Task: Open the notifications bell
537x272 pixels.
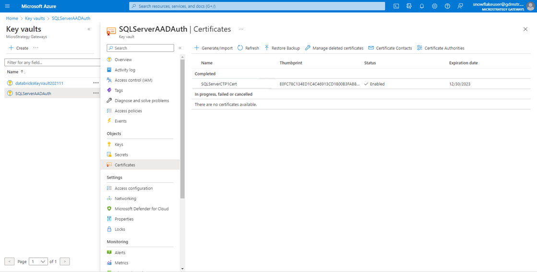Action: pos(421,6)
